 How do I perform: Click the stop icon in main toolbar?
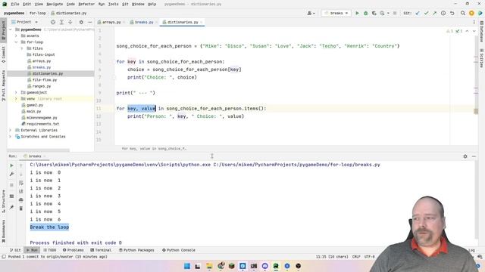click(x=395, y=14)
